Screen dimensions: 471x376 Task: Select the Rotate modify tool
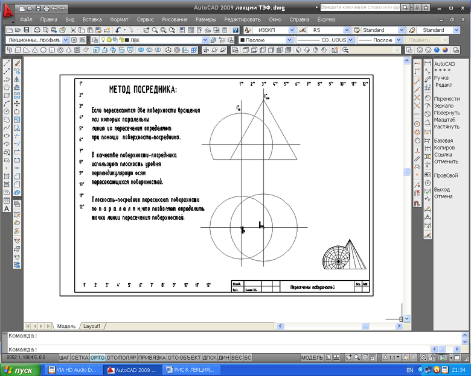(17, 111)
